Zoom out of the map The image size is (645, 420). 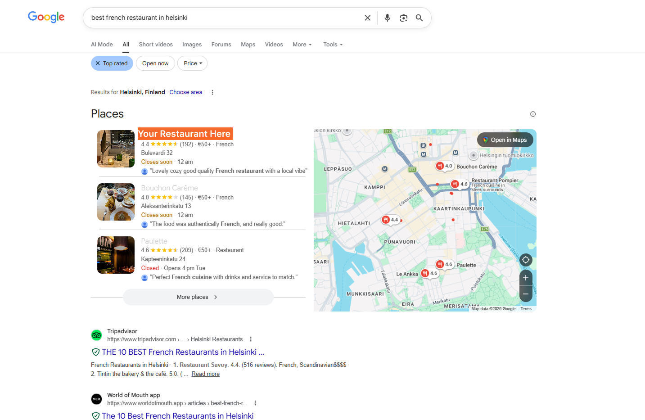525,294
